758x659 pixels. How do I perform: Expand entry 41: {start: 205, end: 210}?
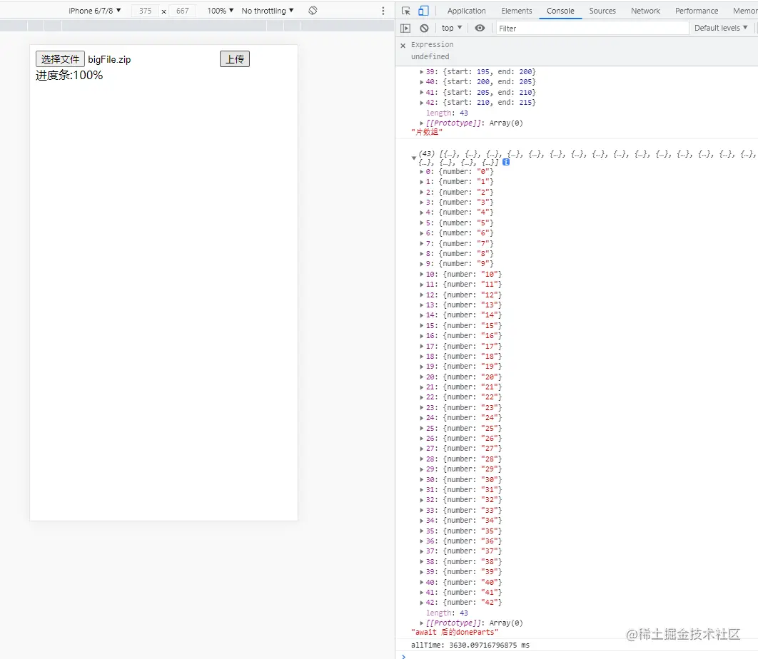pyautogui.click(x=422, y=92)
